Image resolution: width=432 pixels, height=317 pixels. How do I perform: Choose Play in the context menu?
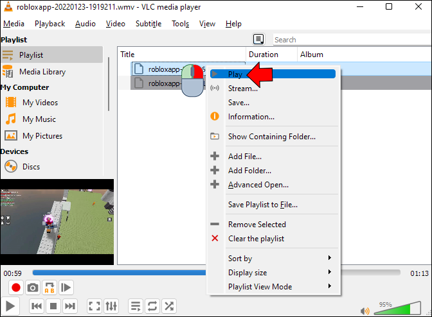click(x=273, y=74)
